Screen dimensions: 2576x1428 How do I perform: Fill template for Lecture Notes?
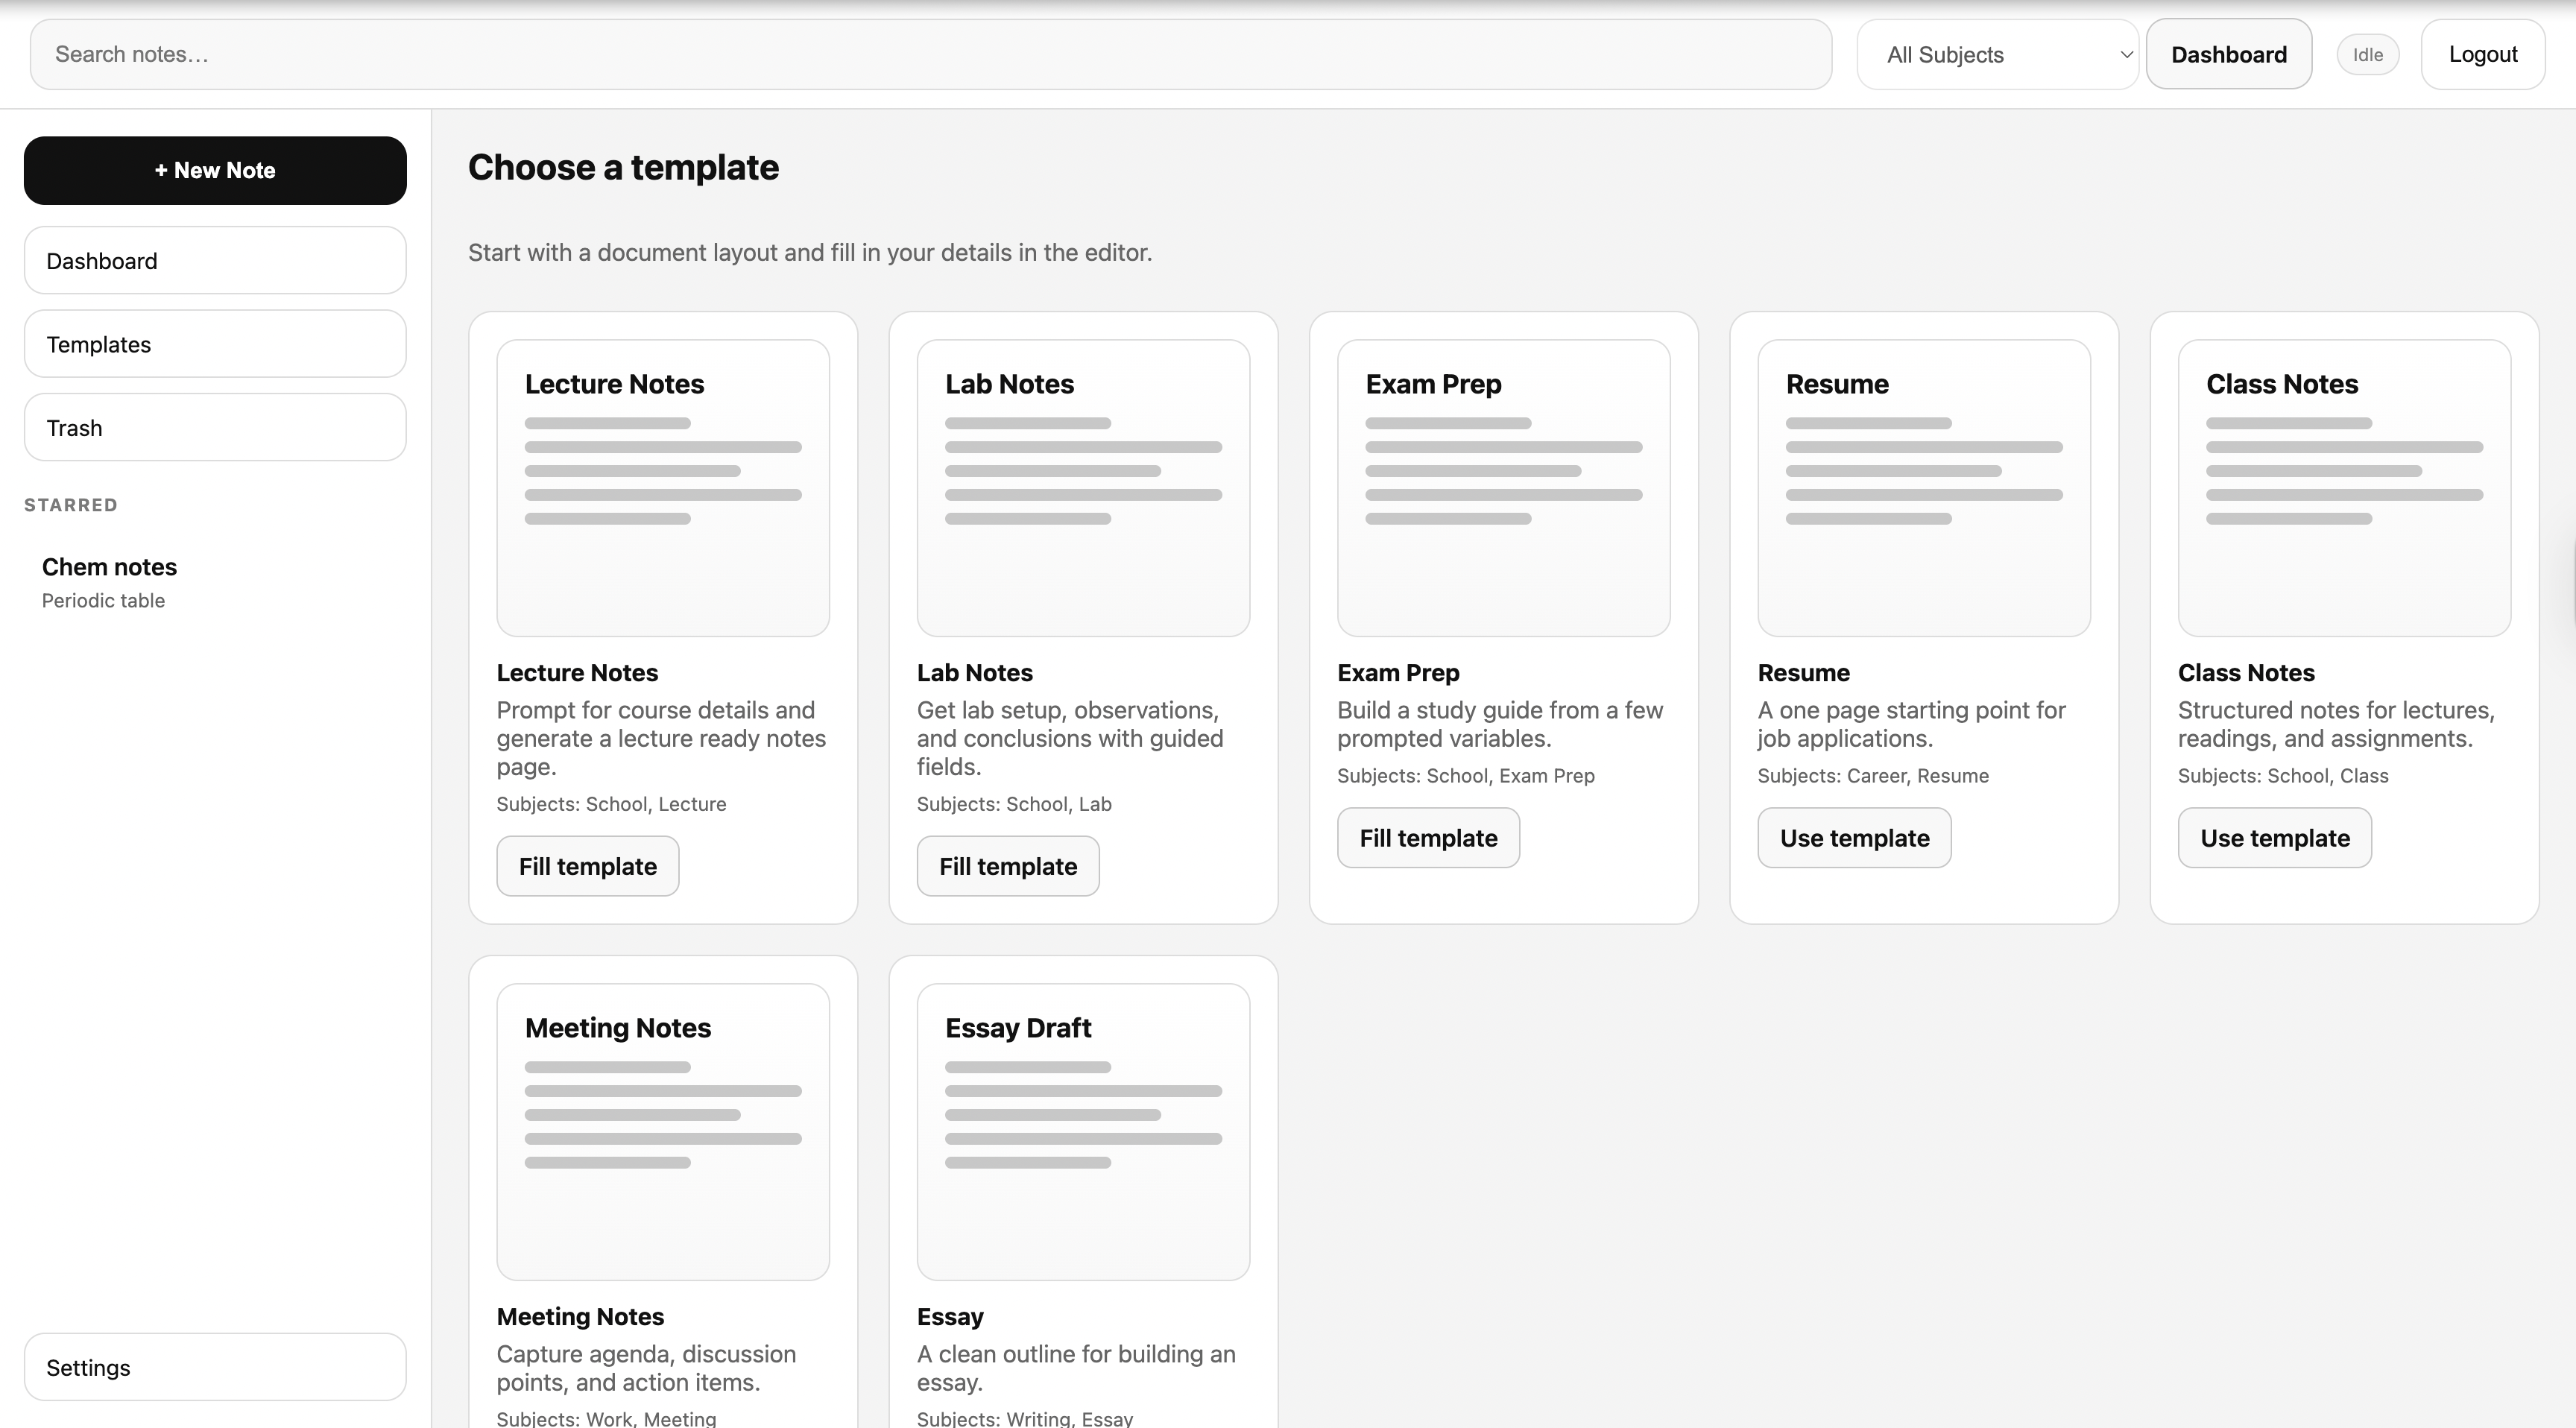(x=588, y=866)
